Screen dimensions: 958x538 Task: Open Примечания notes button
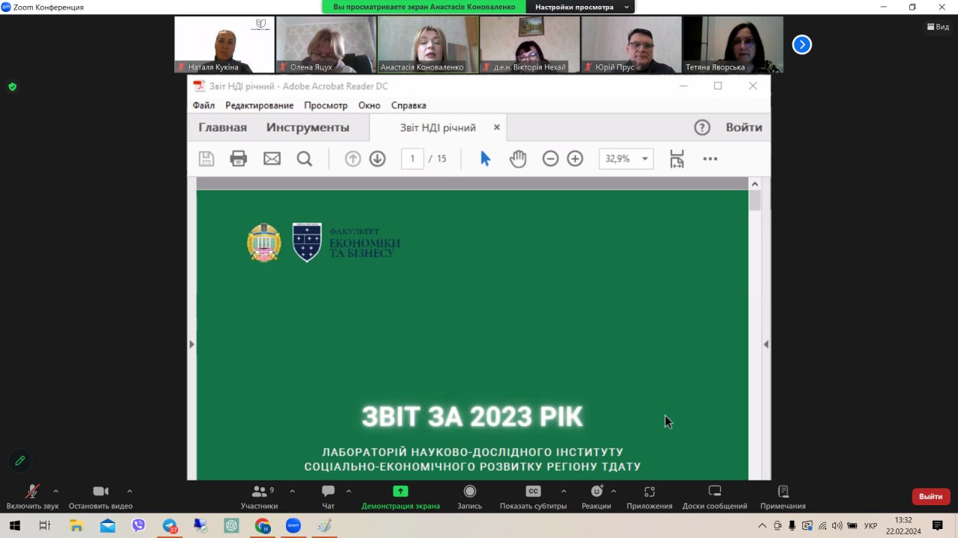click(783, 496)
